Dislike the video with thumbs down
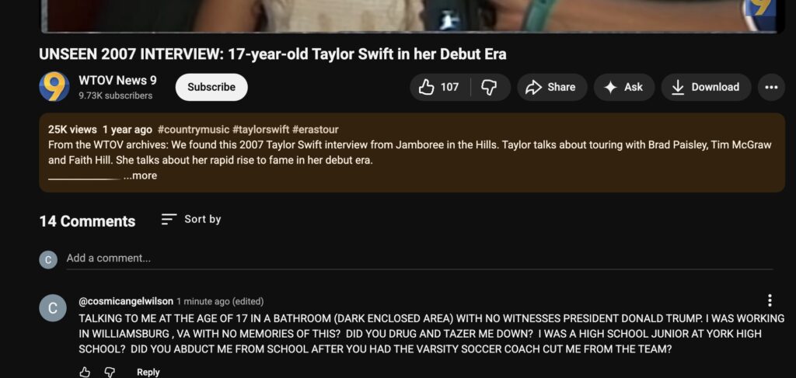Screen dimensions: 796x378 pos(490,87)
